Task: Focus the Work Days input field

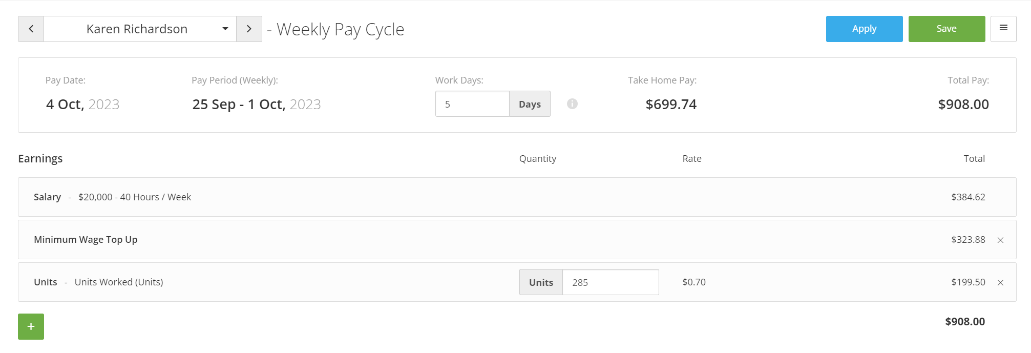Action: [472, 104]
